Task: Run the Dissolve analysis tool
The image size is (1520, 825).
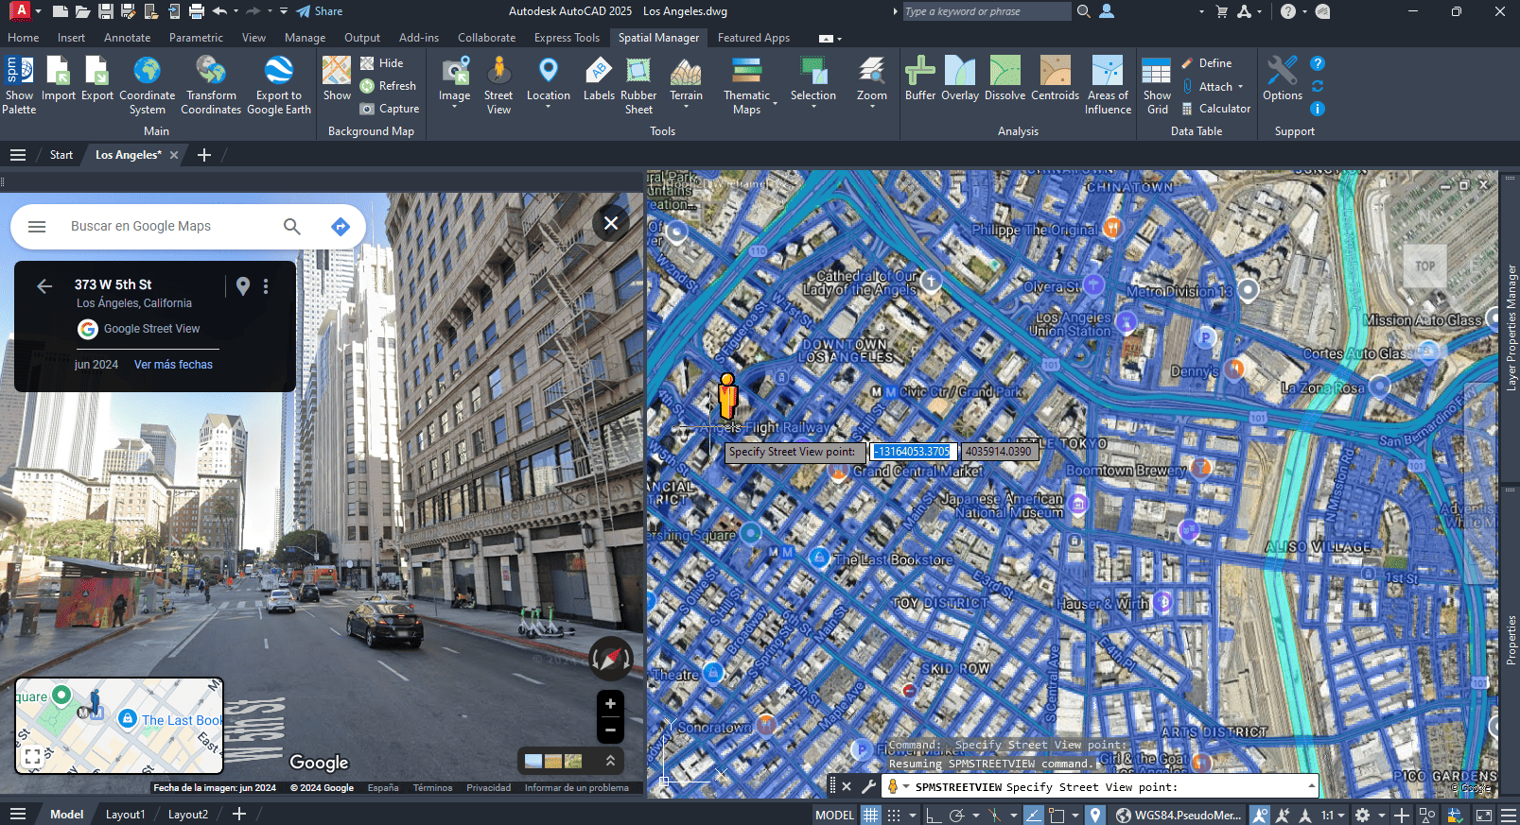Action: pyautogui.click(x=1005, y=77)
